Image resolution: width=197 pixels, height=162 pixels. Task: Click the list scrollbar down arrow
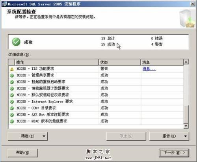pyautogui.click(x=186, y=126)
